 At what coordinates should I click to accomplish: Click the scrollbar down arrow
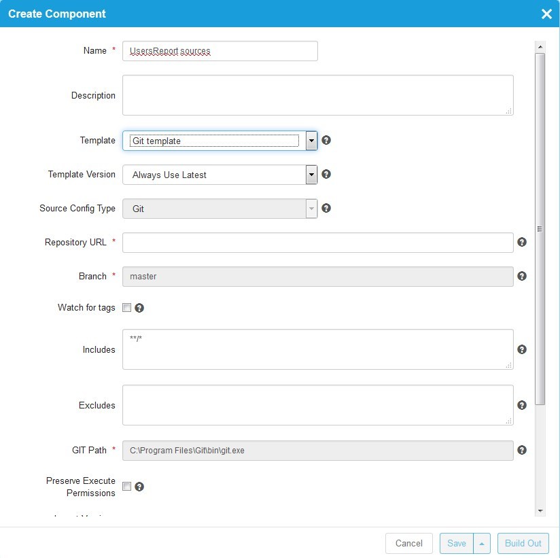click(540, 510)
